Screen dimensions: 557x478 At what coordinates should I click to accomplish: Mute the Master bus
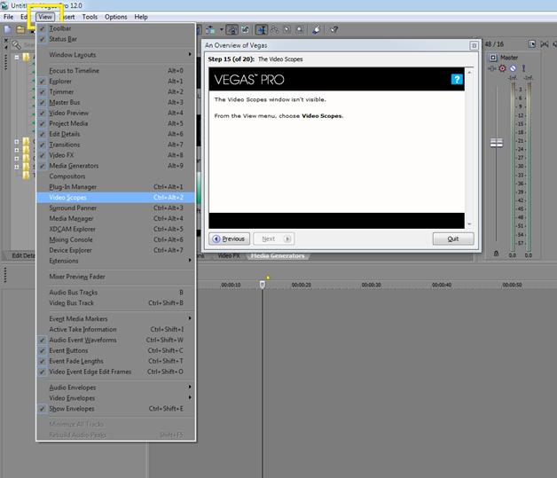coord(513,68)
